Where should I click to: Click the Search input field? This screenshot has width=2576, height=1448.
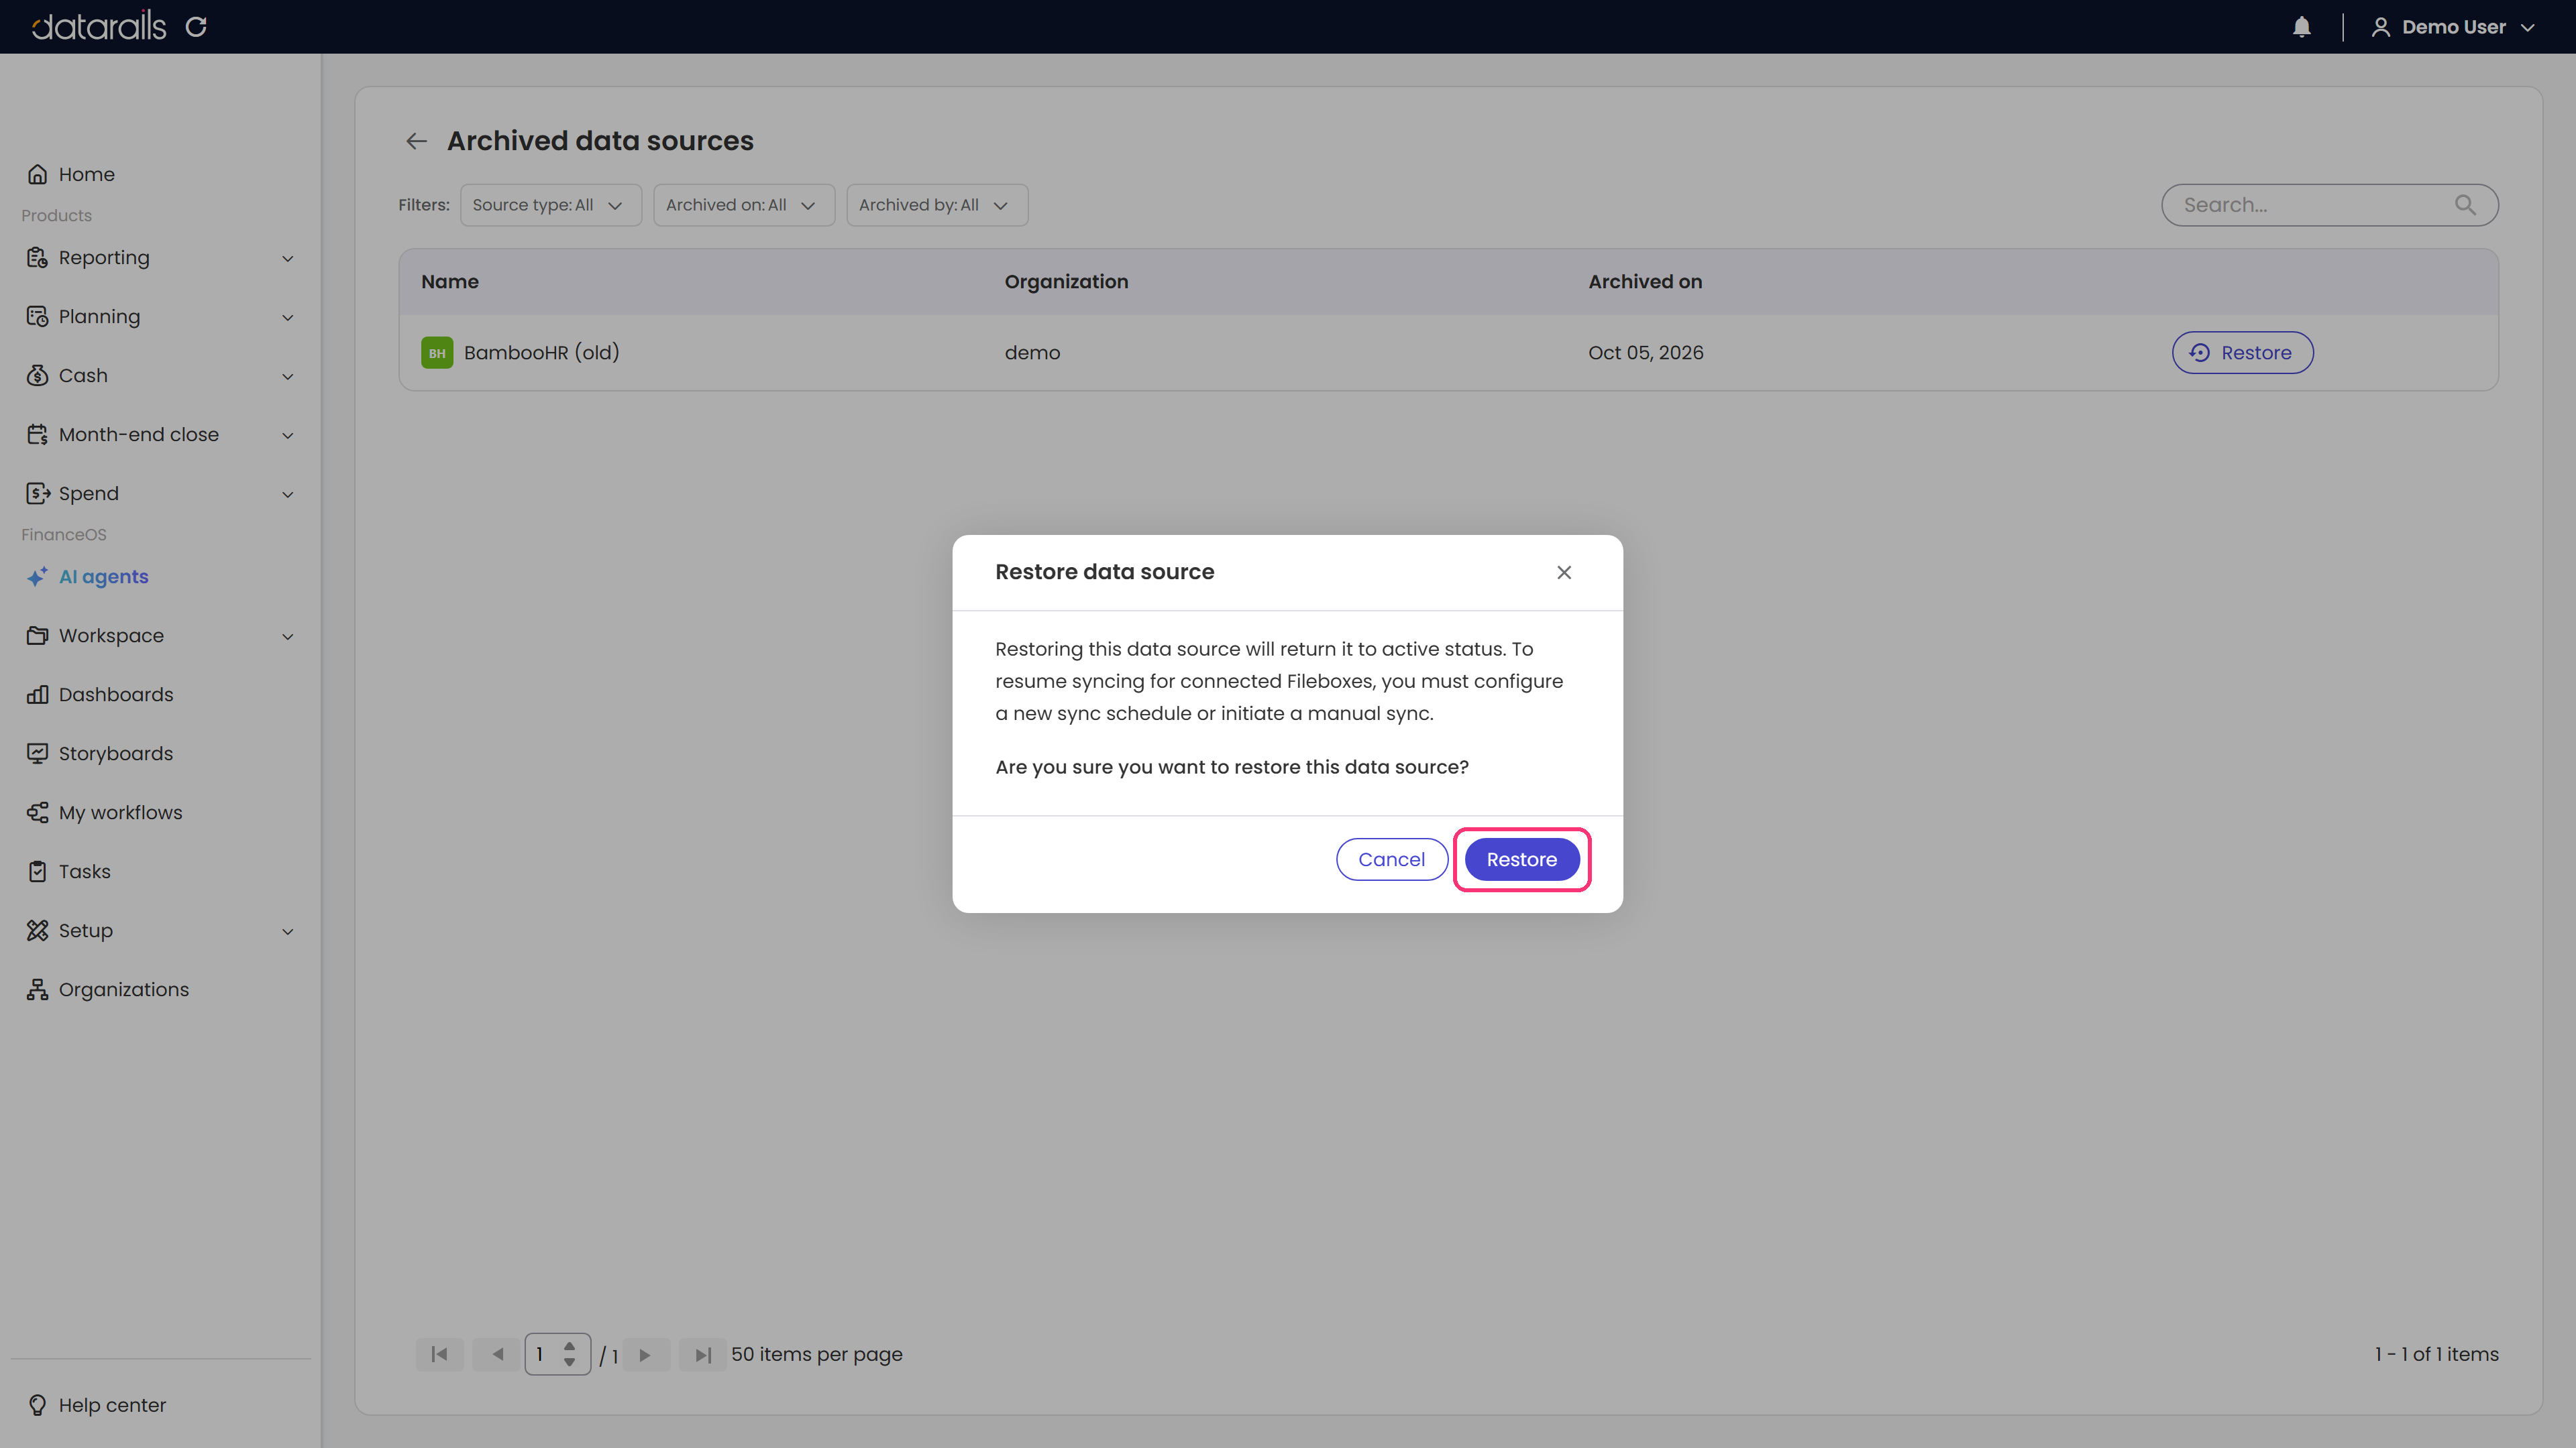[x=2329, y=205]
